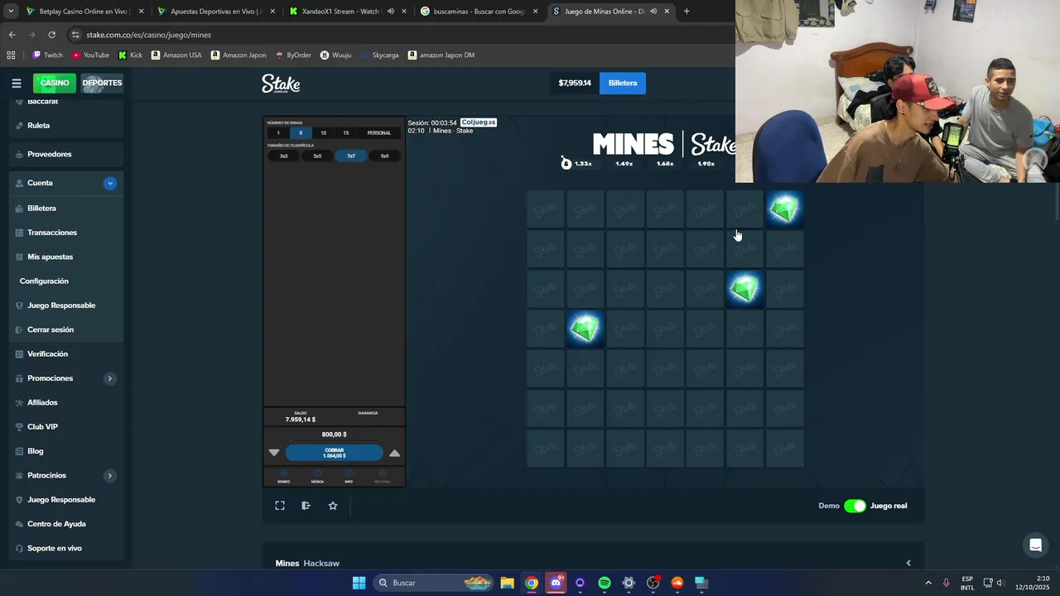
Task: Toggle Demo / Juego real switch
Action: [855, 506]
